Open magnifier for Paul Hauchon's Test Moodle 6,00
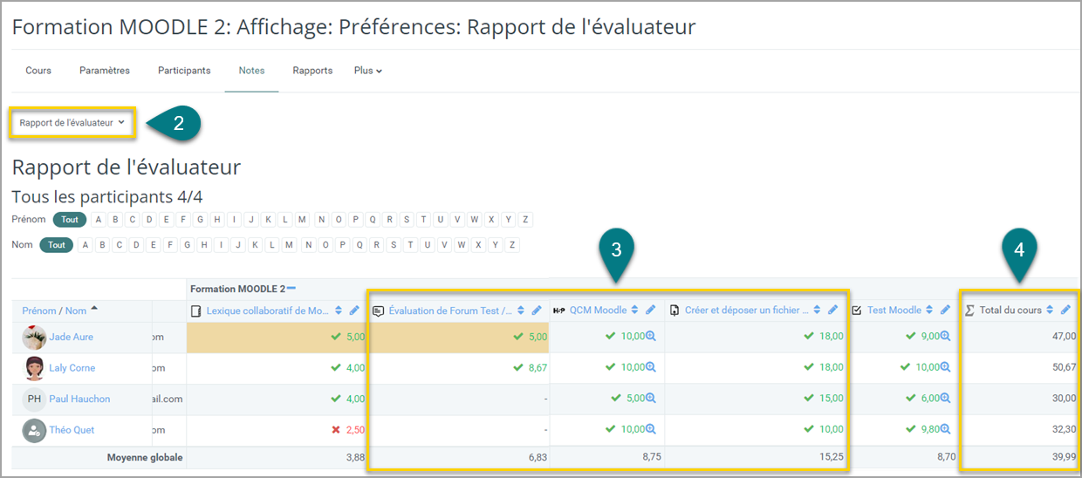Screen dimensions: 1082x478 point(945,399)
